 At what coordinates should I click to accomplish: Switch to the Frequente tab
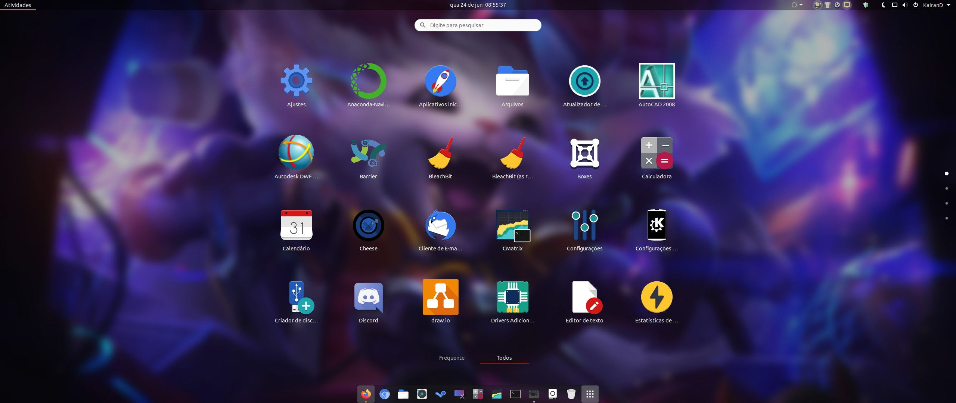(451, 357)
